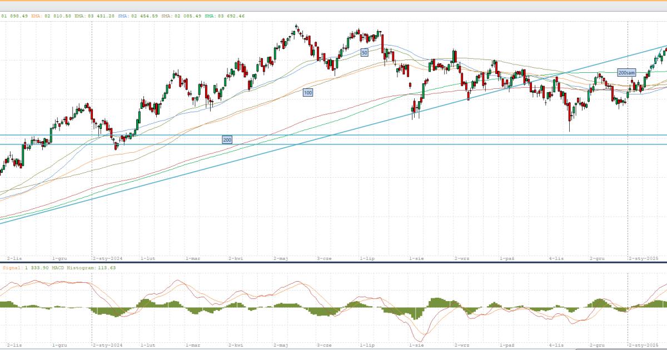Click the "200" label between horizontal lines
Image resolution: width=667 pixels, height=350 pixels.
click(x=227, y=139)
